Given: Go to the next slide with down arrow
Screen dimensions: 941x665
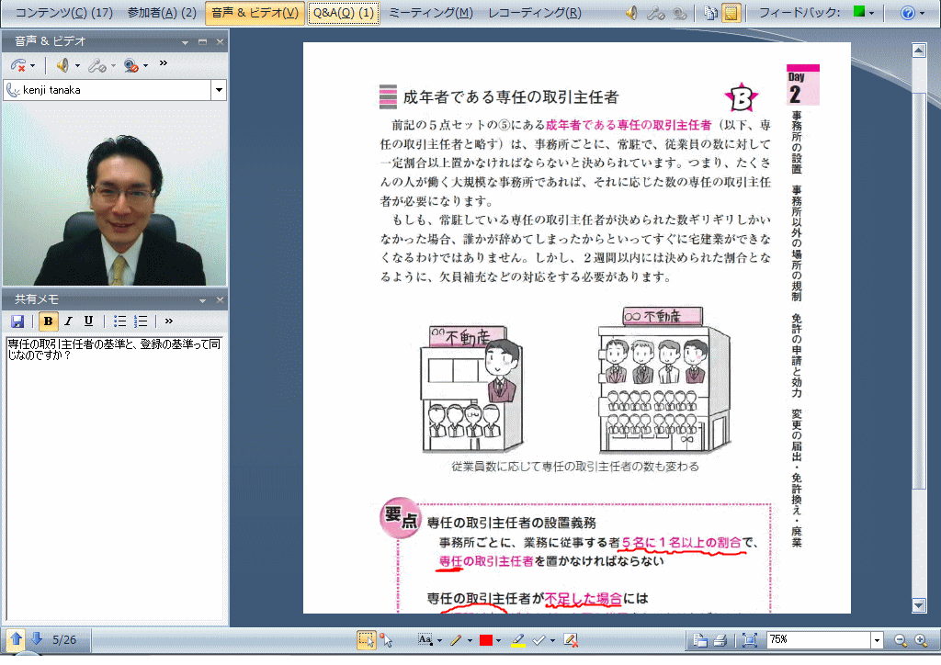Looking at the screenshot, I should point(37,639).
